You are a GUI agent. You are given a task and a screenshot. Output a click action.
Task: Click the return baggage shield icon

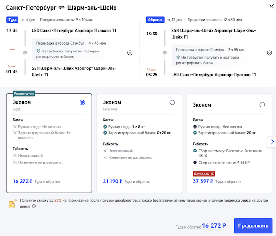click(x=178, y=57)
